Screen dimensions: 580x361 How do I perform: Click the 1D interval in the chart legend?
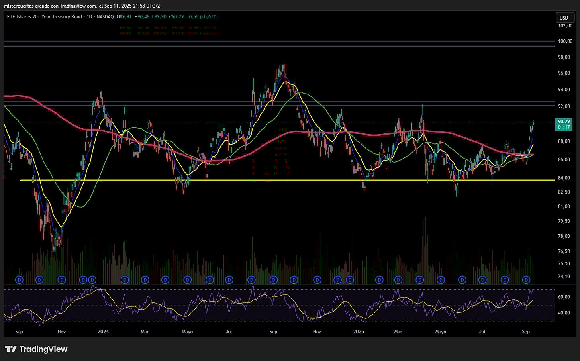(x=90, y=17)
